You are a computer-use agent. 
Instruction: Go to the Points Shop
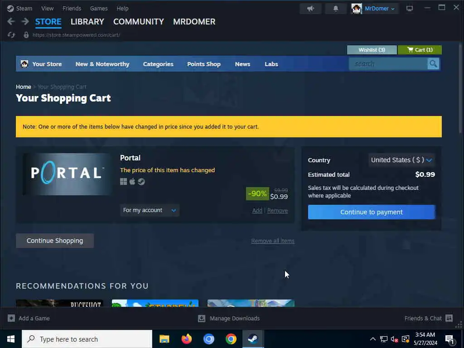coord(204,64)
